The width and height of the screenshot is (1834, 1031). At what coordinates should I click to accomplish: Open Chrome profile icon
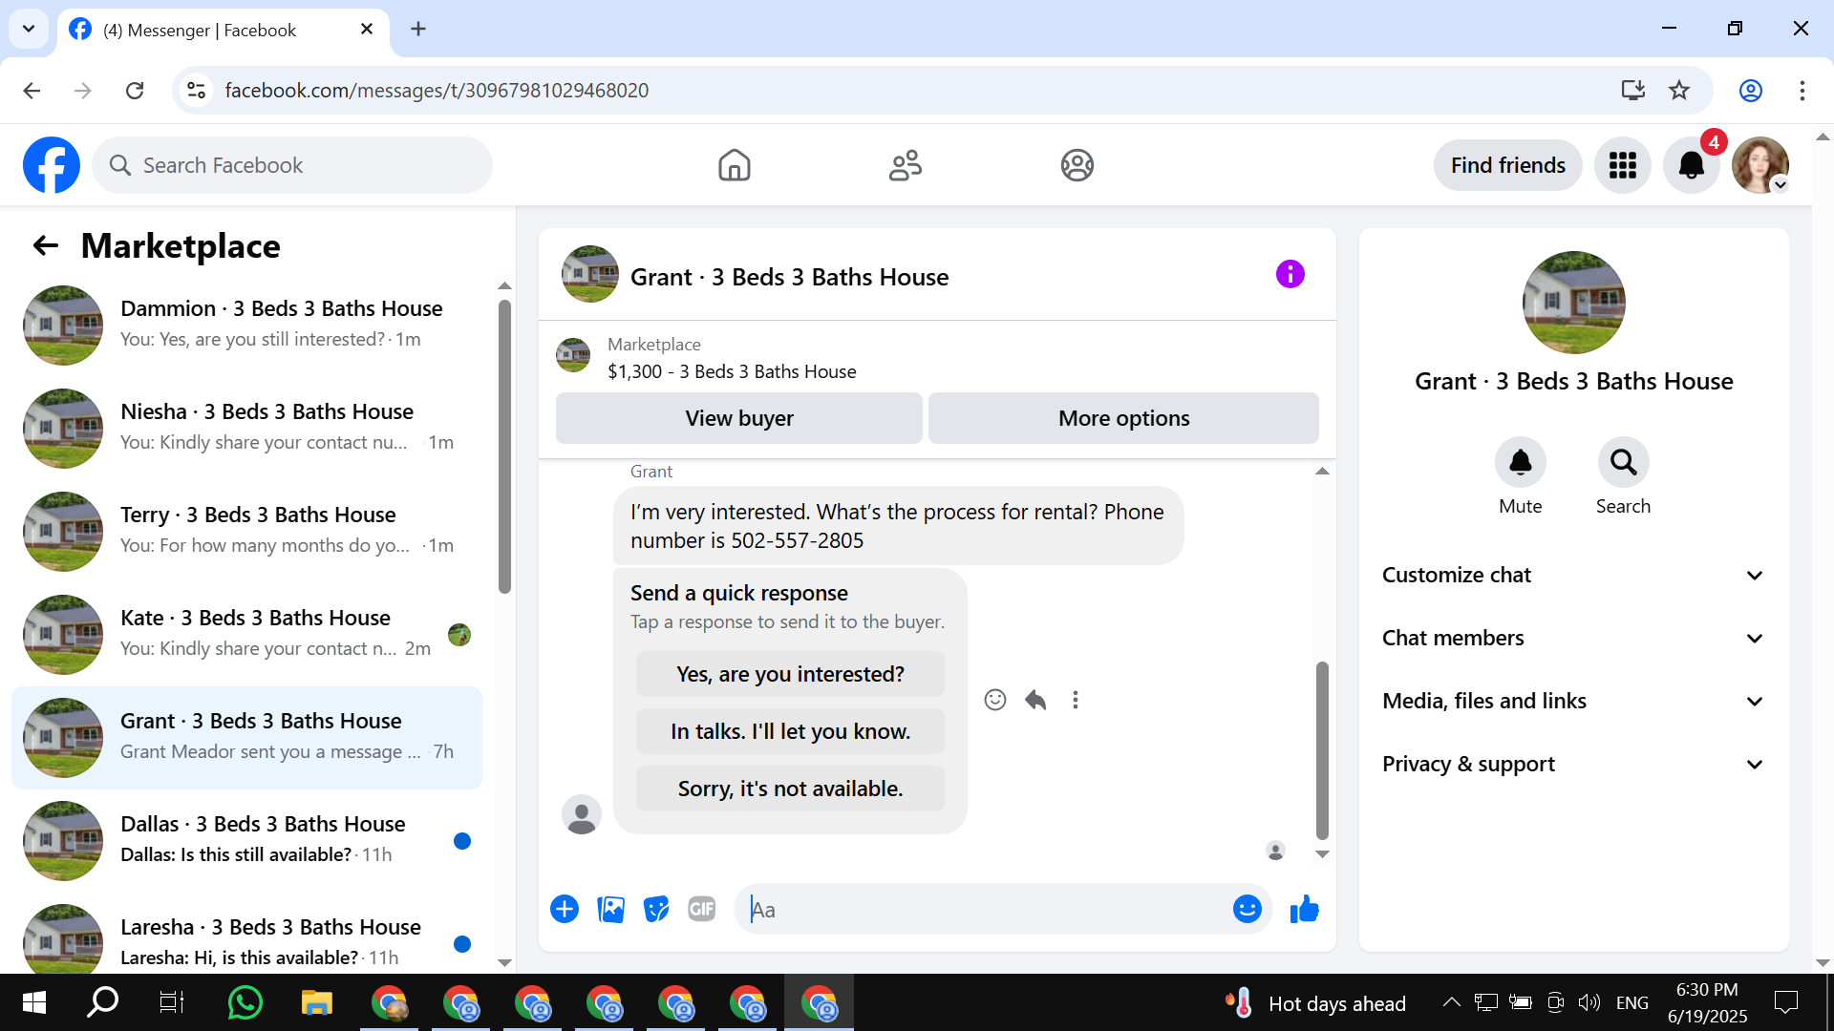click(1751, 90)
